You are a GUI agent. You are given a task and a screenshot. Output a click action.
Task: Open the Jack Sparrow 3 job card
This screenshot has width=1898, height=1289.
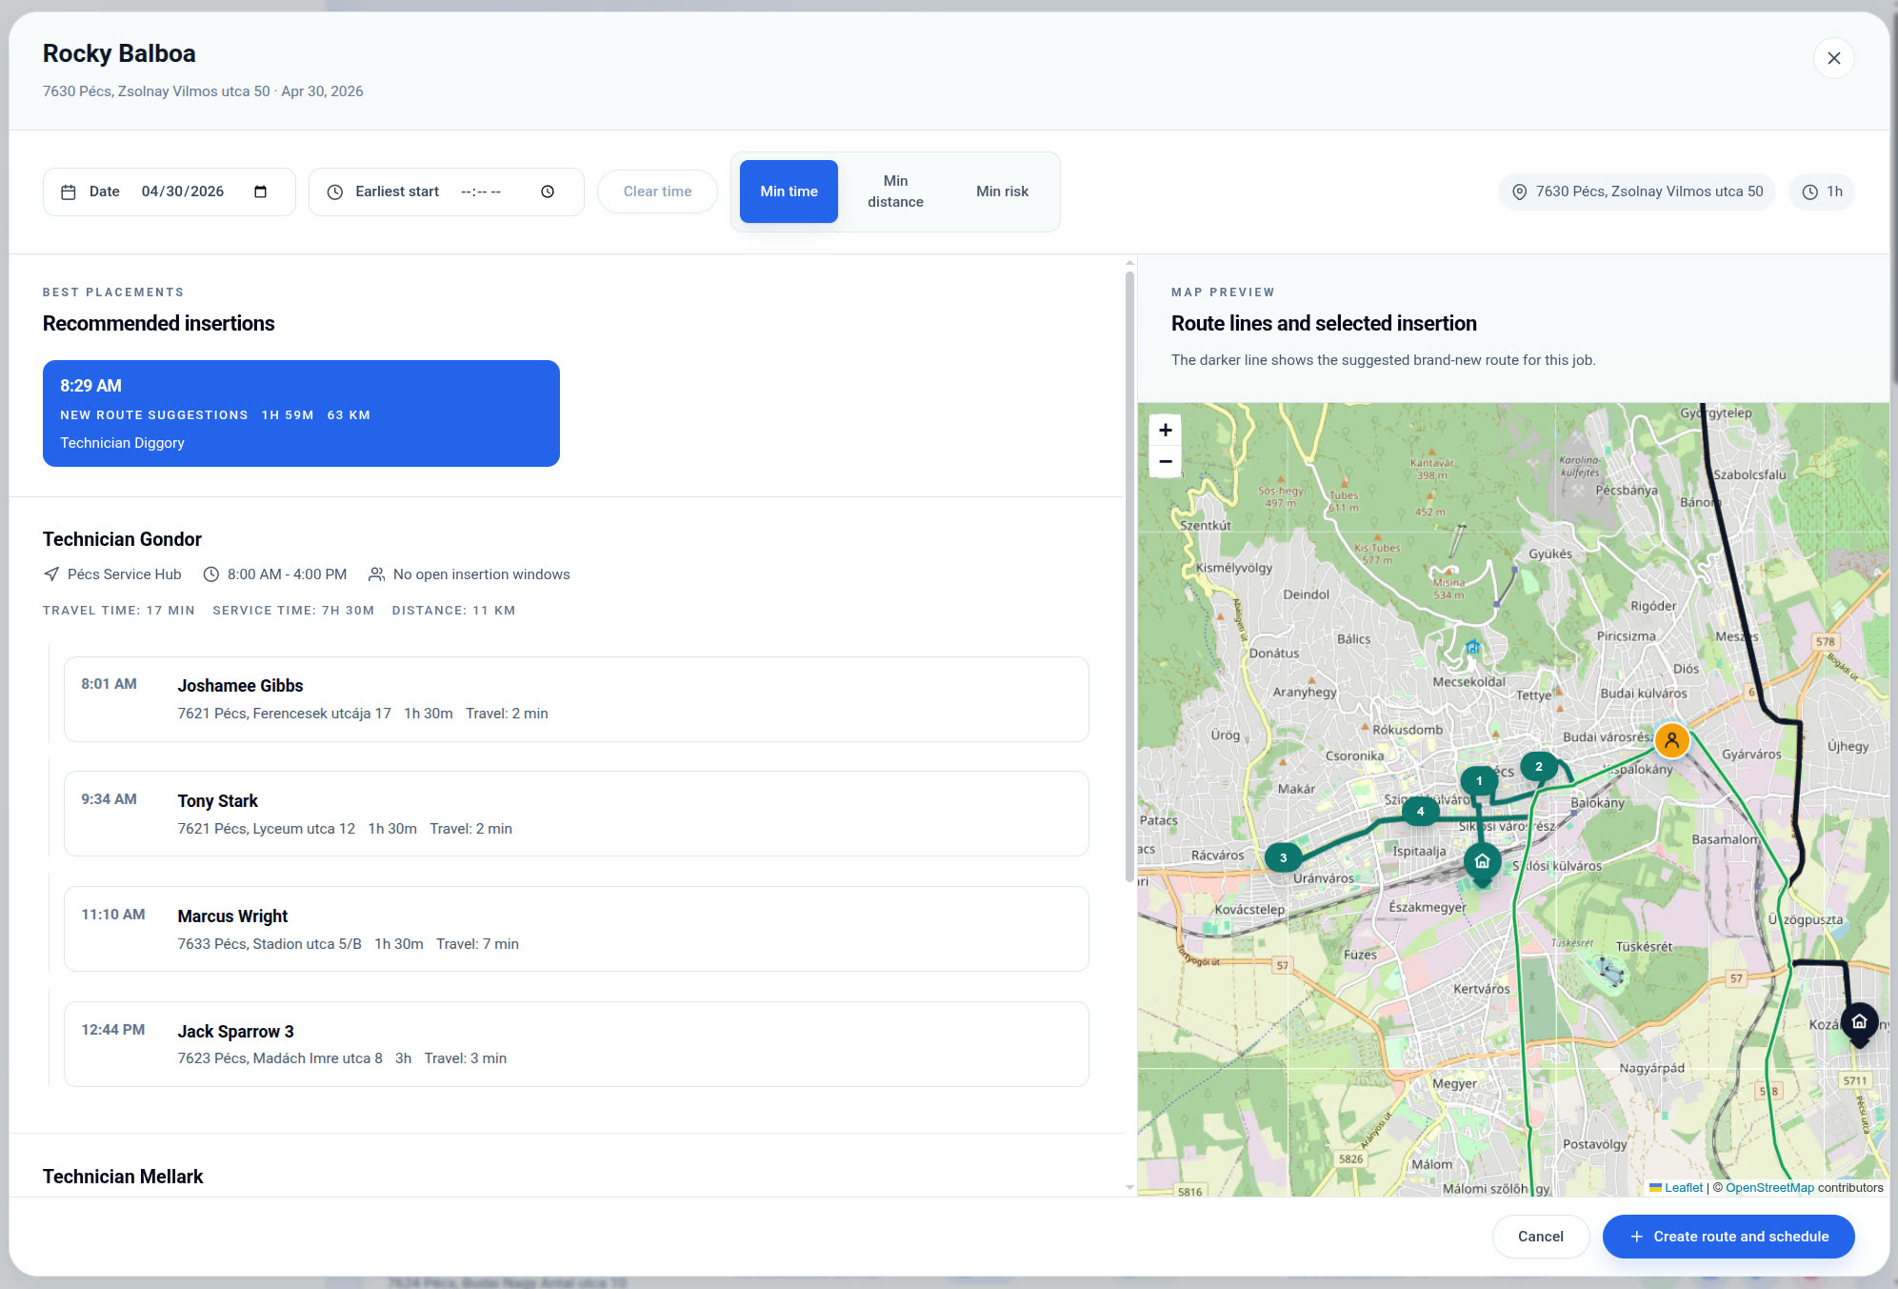pyautogui.click(x=576, y=1044)
